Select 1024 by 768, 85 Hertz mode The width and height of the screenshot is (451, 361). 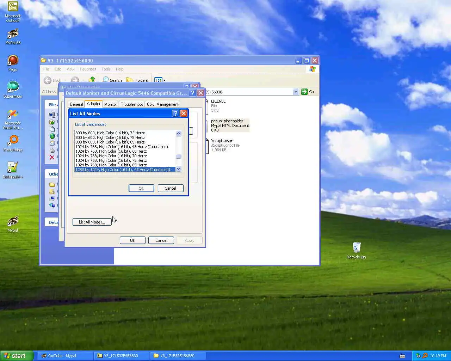pyautogui.click(x=125, y=165)
